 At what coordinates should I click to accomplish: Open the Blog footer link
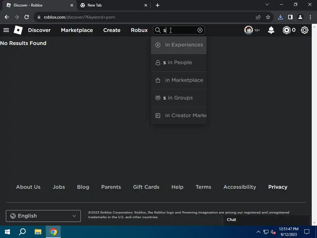83,187
